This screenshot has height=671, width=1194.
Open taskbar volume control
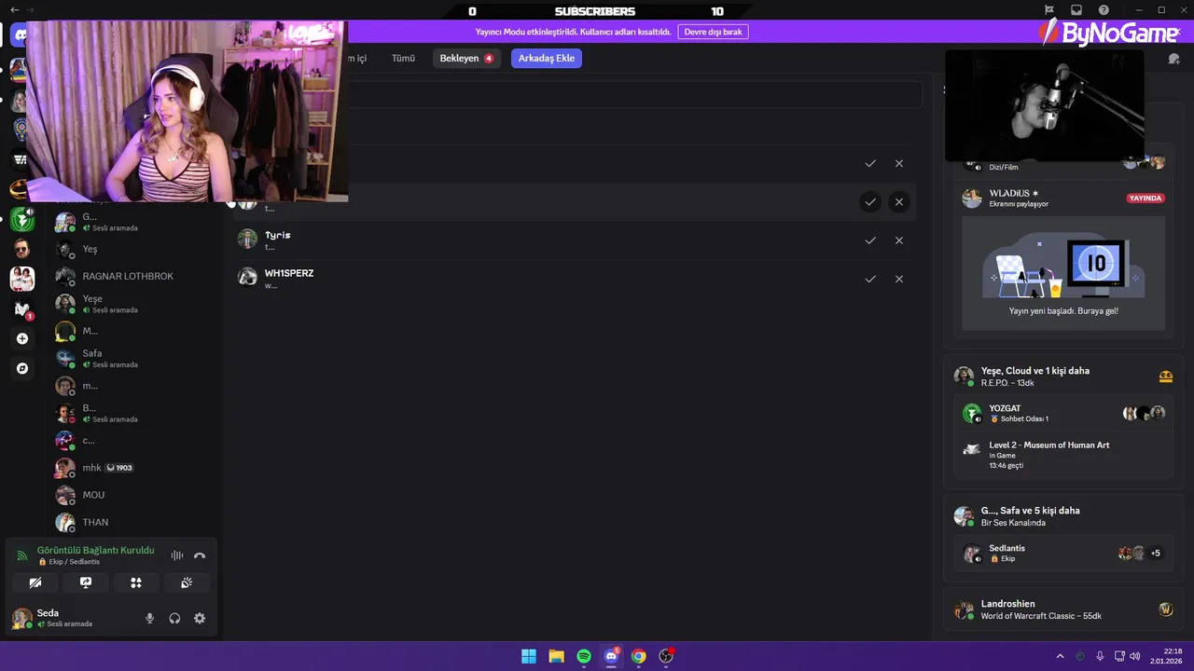(1134, 656)
